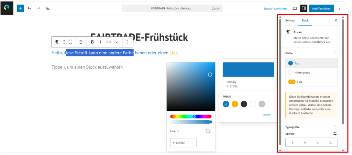Open Typografie panel options menu
The image size is (352, 155).
(x=335, y=127)
